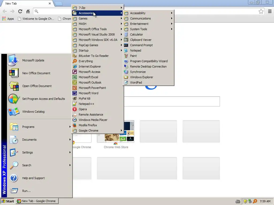Launch Notepad in the Accessories submenu
Image resolution: width=274 pixels, height=205 pixels.
coord(149,50)
